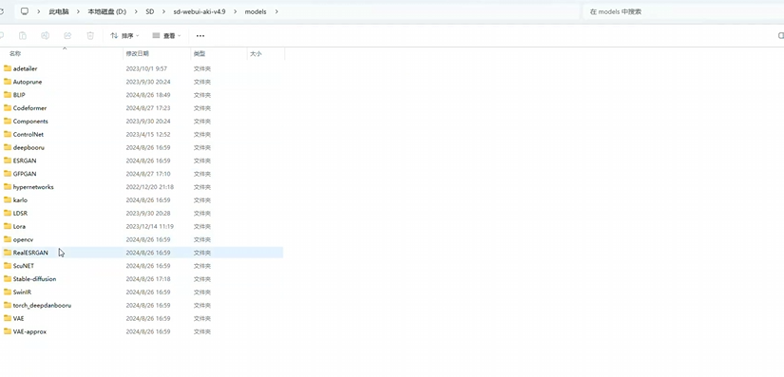
Task: Select the hypernetworks folder icon
Action: tap(8, 187)
